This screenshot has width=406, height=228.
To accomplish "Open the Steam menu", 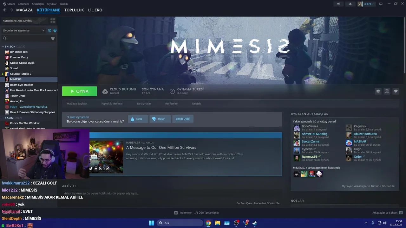I will click(9, 4).
